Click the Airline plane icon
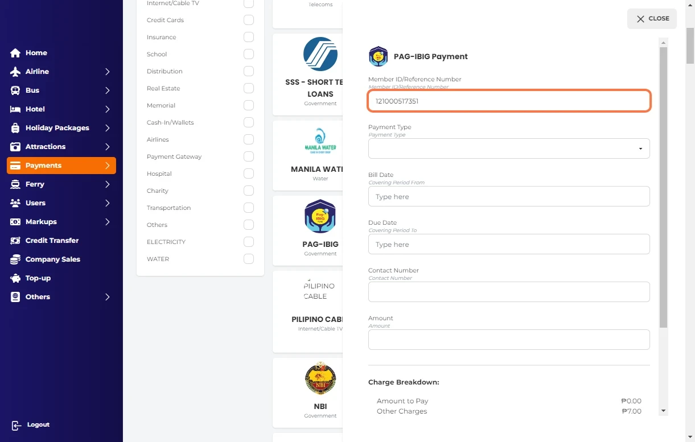 (x=15, y=72)
